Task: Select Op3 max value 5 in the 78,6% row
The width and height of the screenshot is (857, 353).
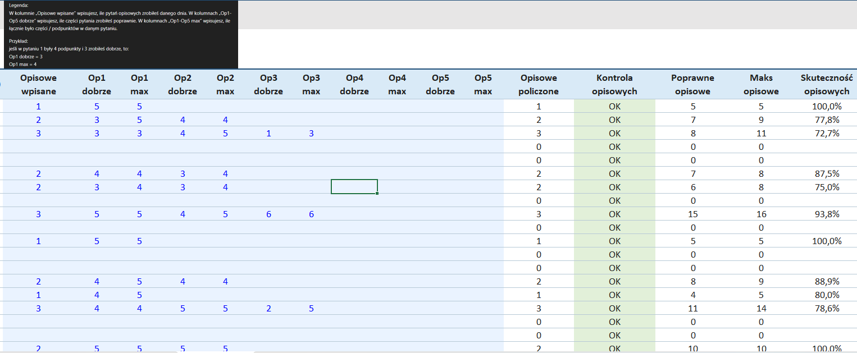Action: tap(311, 308)
